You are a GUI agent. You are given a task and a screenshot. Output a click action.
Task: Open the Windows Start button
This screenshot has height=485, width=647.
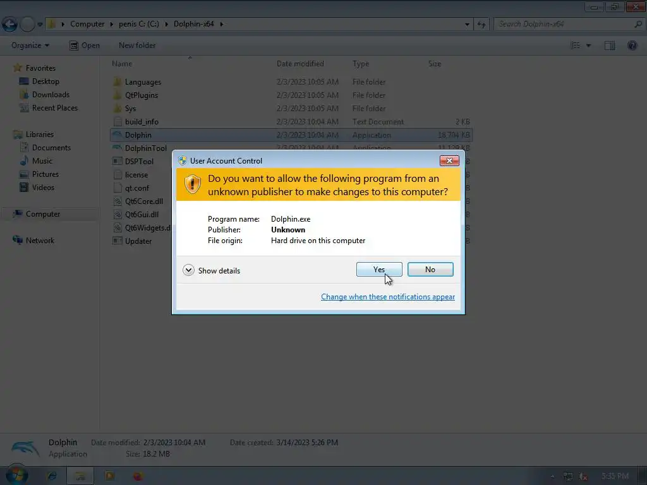click(x=16, y=476)
